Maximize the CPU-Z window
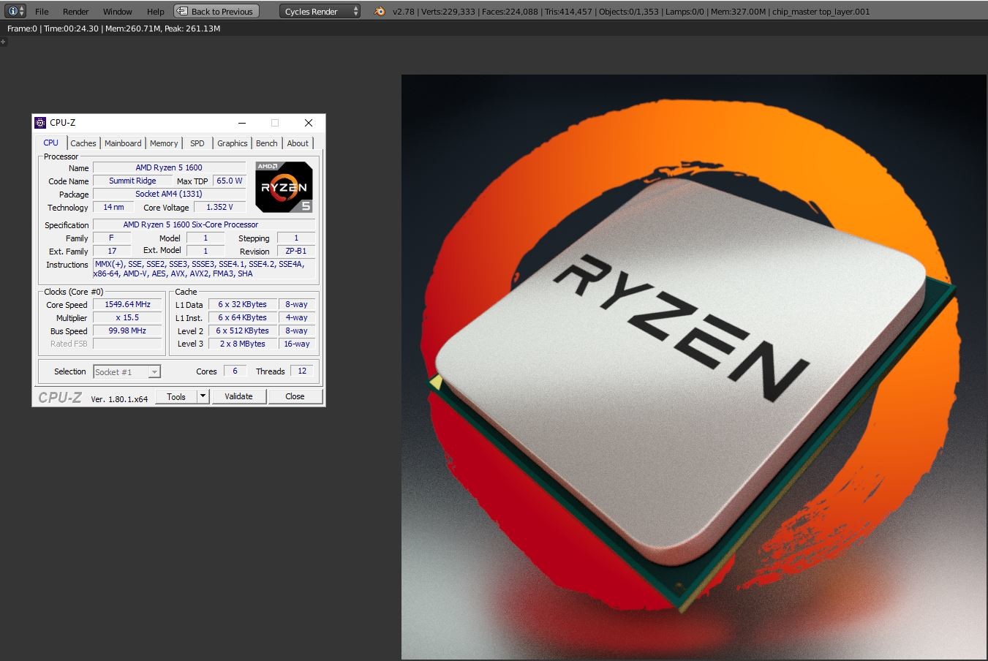The image size is (988, 661). point(275,123)
